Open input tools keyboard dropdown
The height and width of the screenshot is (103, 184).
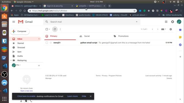[x=164, y=29]
